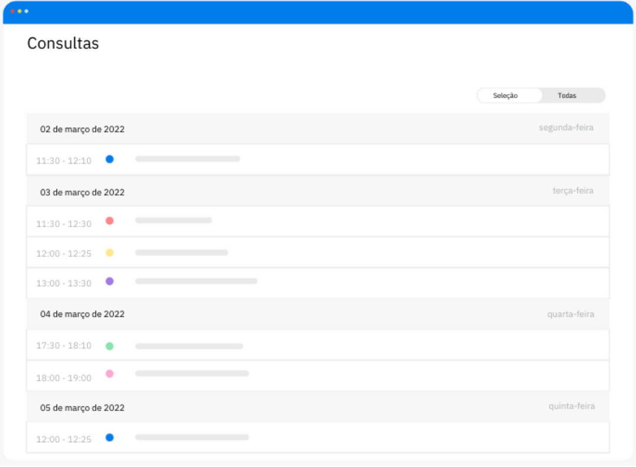Click the yellow dot for 12:00 - 12:25 on 03 de março
The image size is (636, 467).
click(110, 253)
